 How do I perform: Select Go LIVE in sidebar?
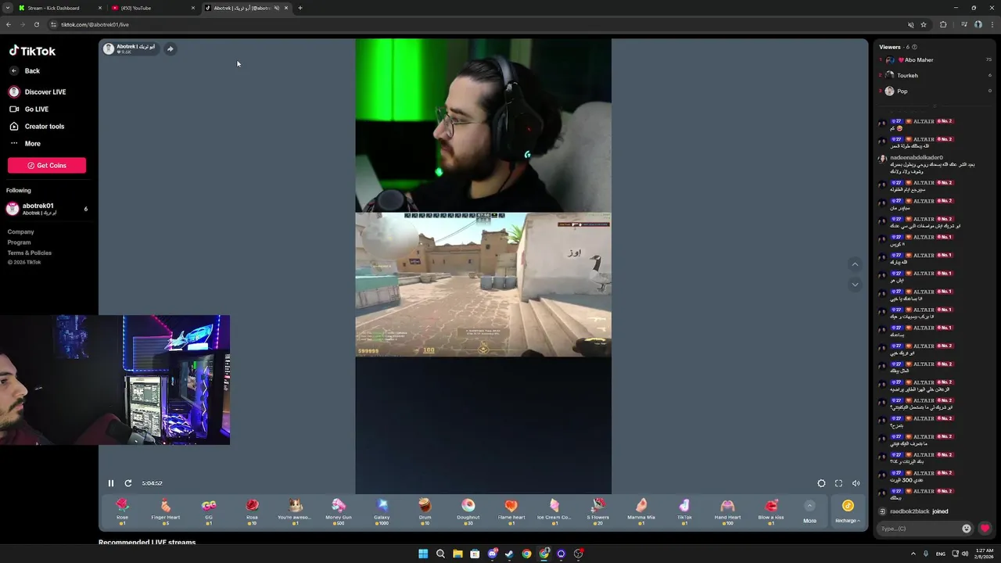(29, 109)
